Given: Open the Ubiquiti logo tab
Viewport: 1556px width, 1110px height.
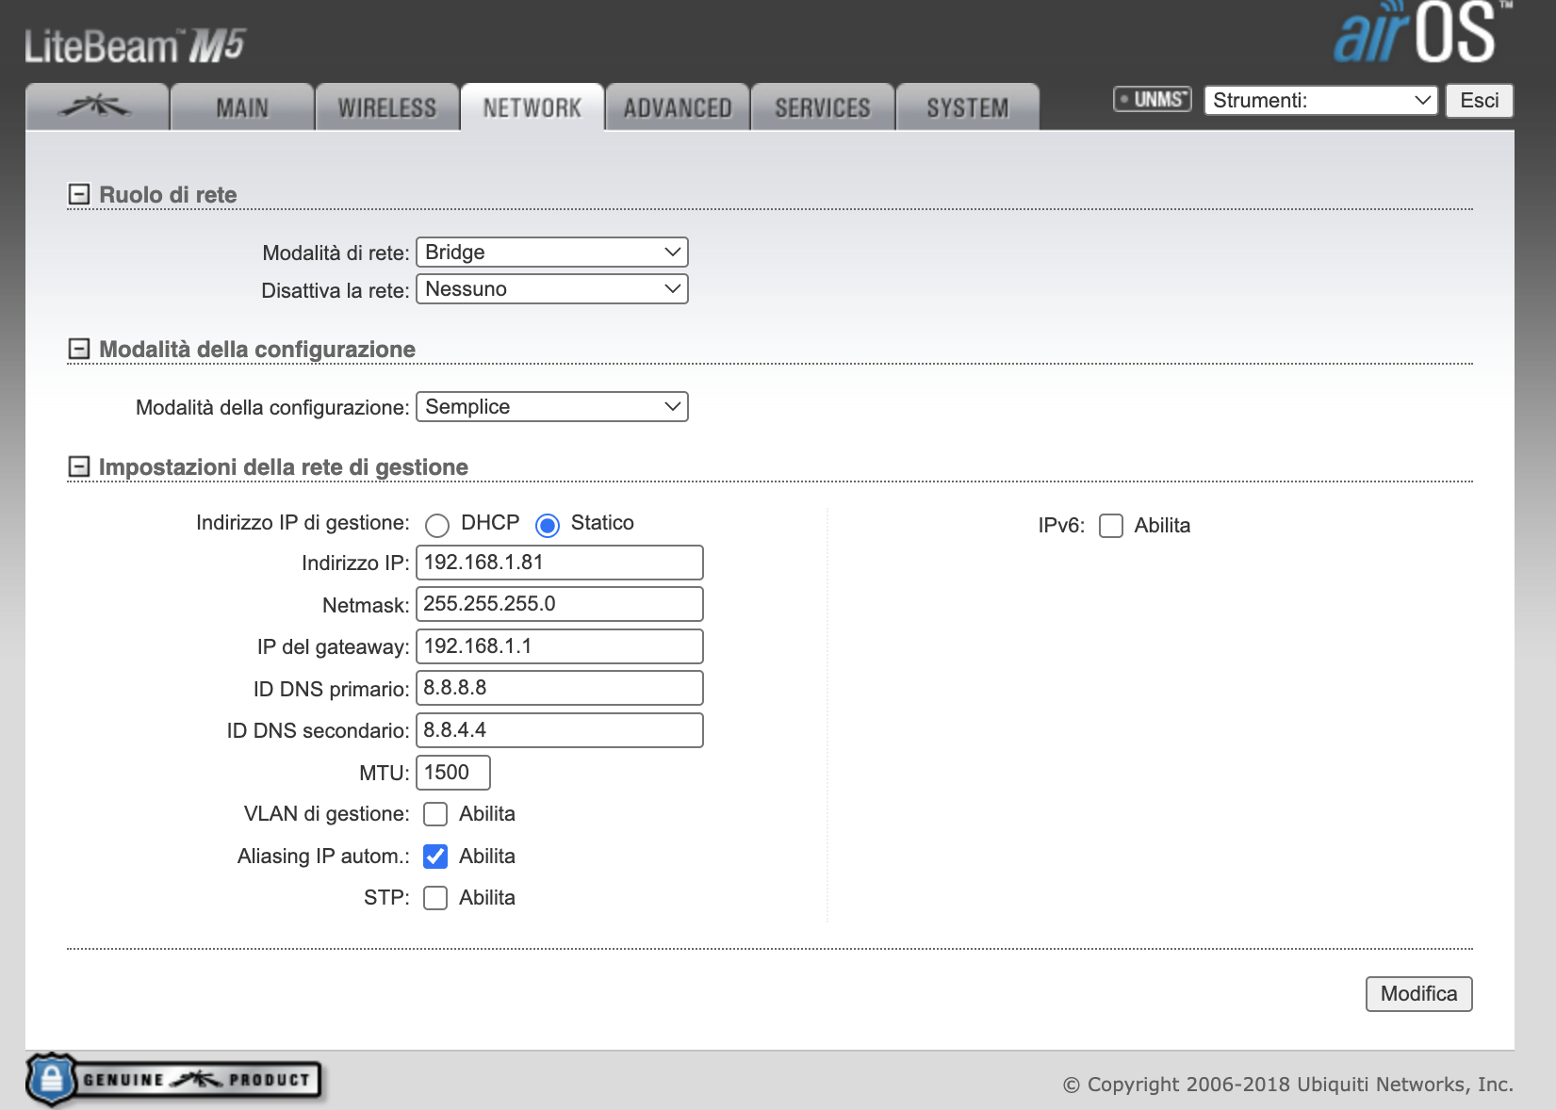Looking at the screenshot, I should click(x=97, y=107).
